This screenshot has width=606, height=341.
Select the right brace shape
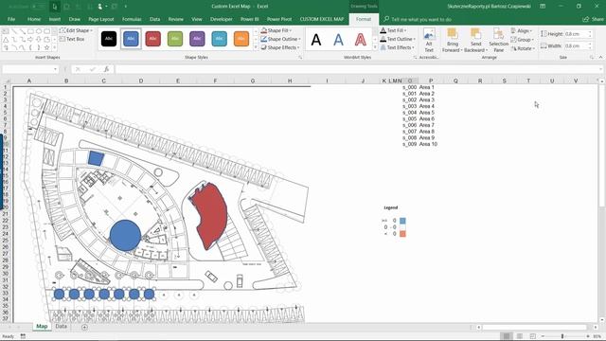point(39,47)
